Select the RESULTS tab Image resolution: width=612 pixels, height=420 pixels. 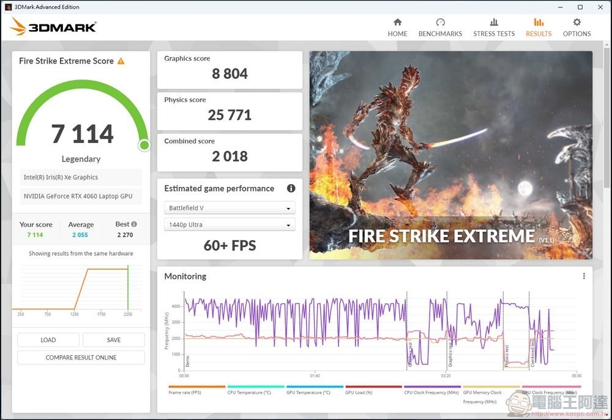539,28
